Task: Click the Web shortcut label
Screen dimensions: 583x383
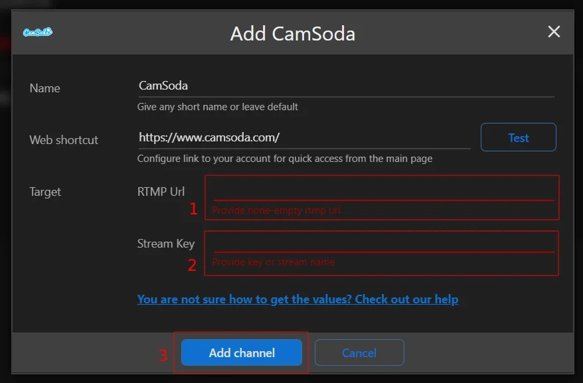Action: pos(64,140)
